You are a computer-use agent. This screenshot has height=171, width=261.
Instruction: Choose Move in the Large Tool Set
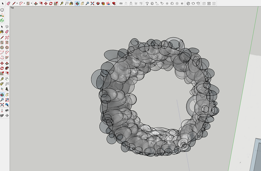2,63
